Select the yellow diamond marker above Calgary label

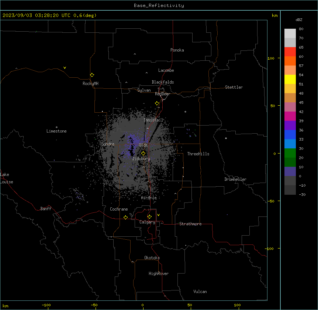tap(149, 217)
